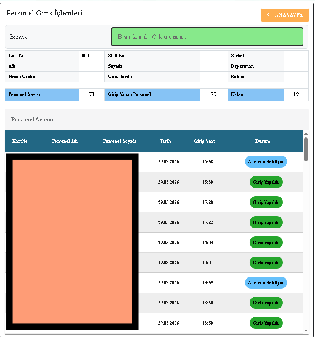The image size is (315, 337).
Task: Click the back arrow on ANASAYFA button
Action: (269, 15)
